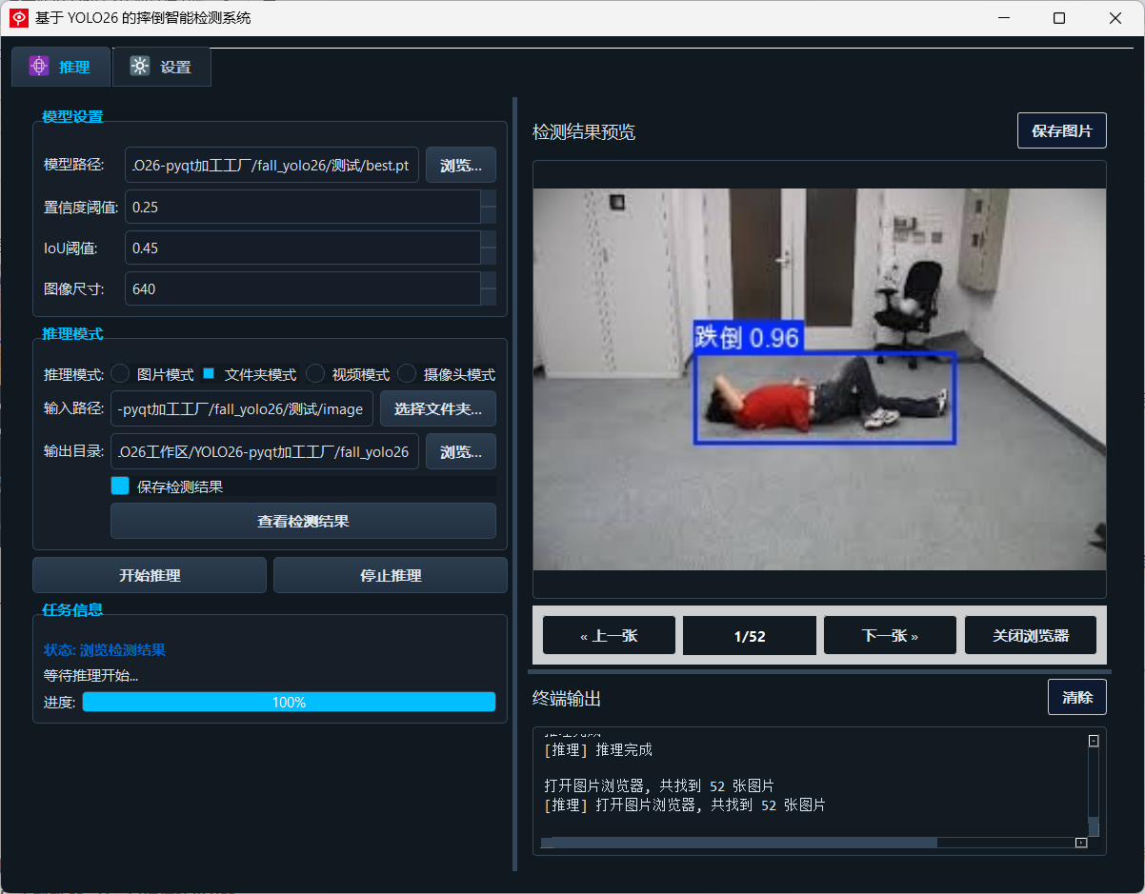Screen dimensions: 1145x894
Task: Click the terminal vertical scrollbar thumb
Action: pos(1094,825)
